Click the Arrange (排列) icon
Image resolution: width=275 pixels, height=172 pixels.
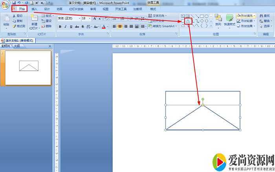(x=218, y=20)
